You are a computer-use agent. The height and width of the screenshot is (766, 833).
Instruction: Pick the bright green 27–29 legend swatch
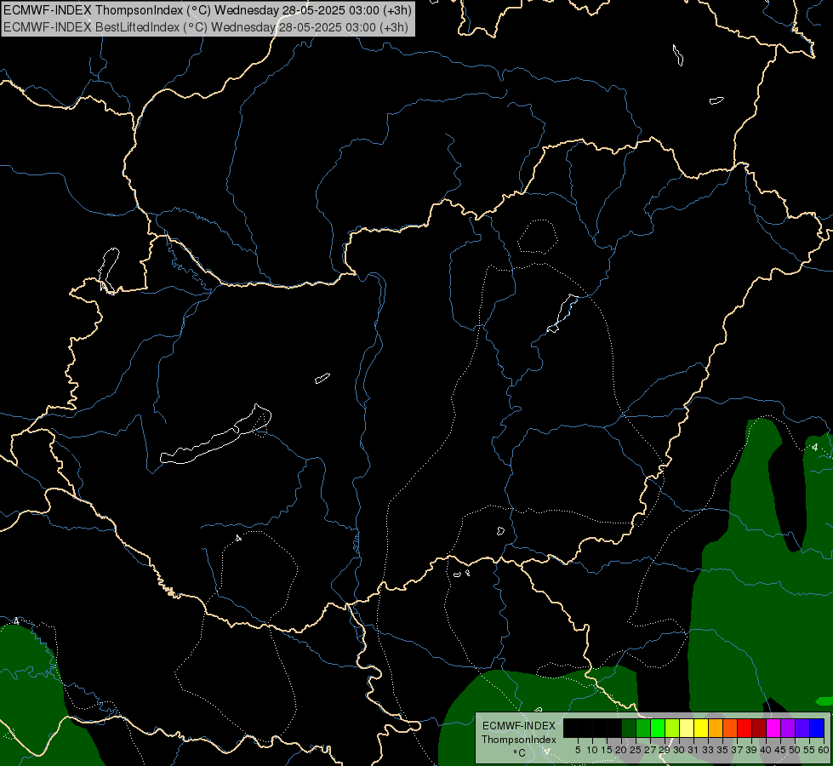(x=658, y=728)
